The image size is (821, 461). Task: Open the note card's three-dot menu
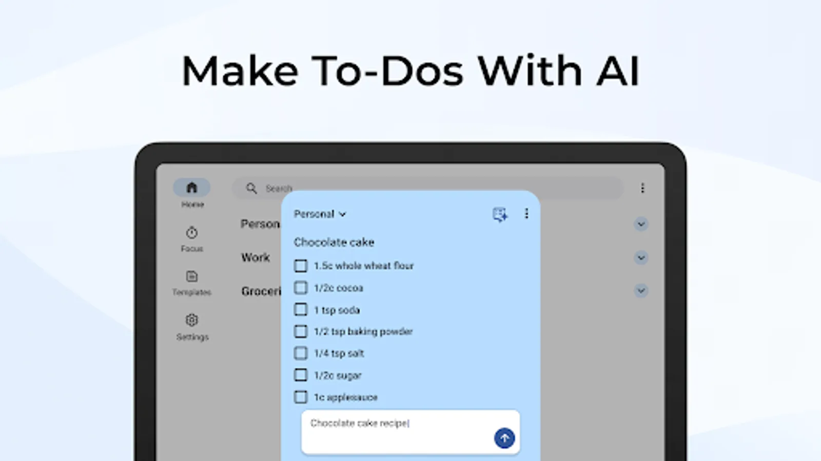(x=526, y=214)
